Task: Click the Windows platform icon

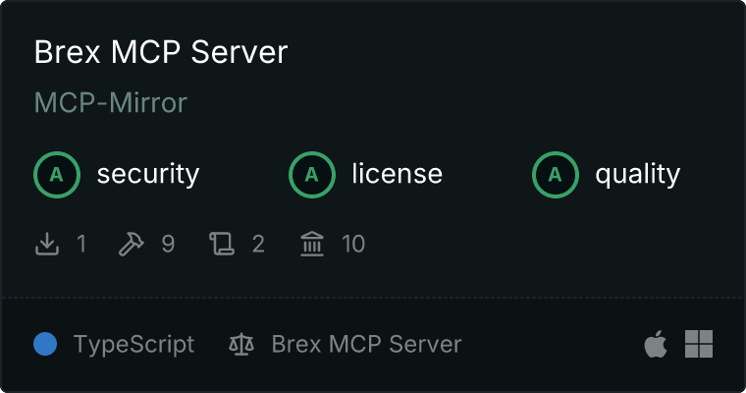Action: (699, 344)
